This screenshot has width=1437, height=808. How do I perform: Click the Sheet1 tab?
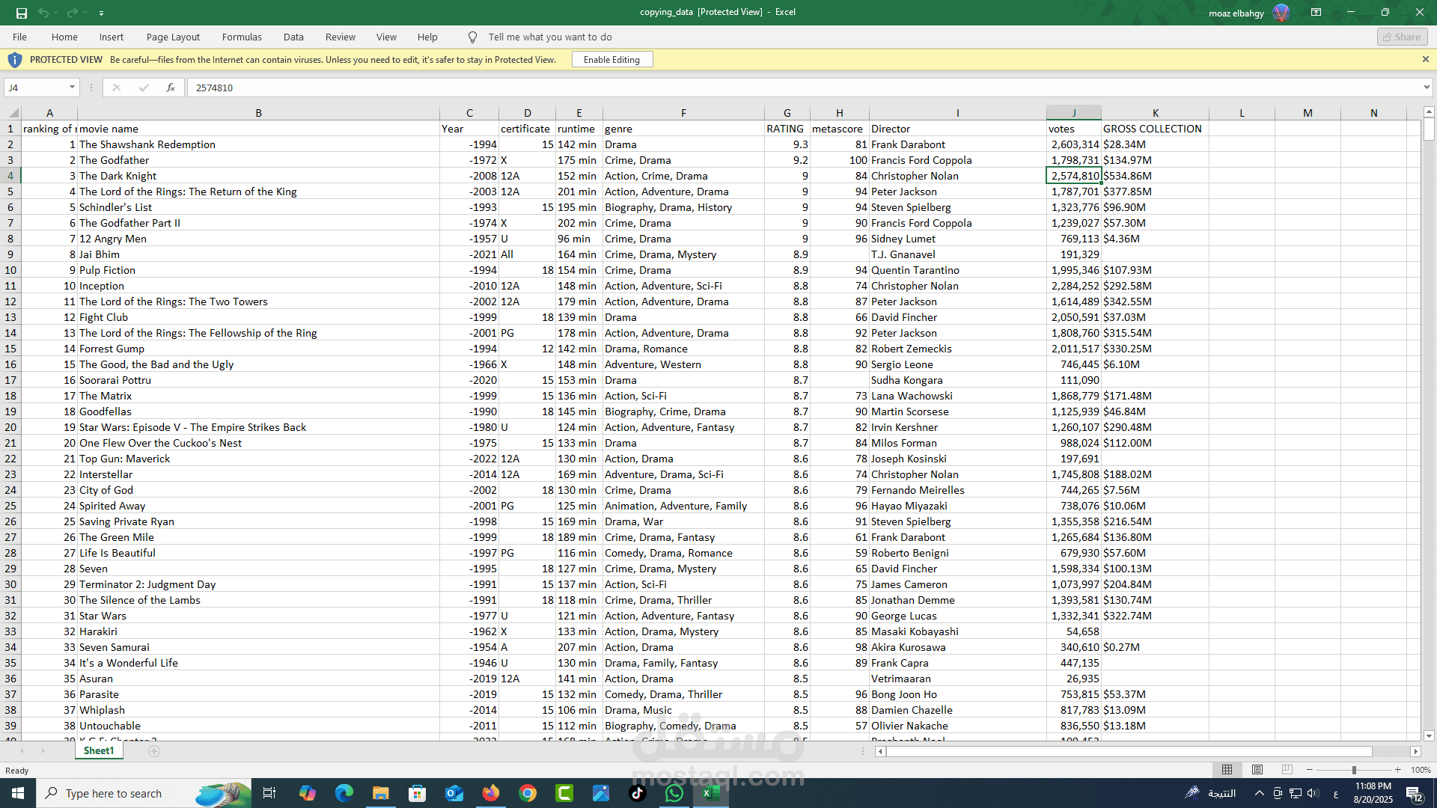[99, 750]
